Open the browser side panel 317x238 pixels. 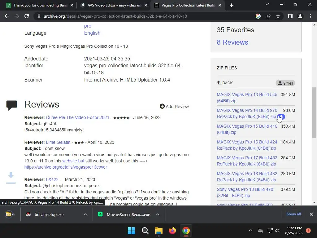click(290, 16)
